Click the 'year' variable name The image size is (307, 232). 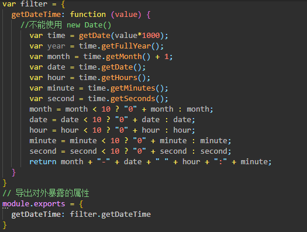[56, 47]
